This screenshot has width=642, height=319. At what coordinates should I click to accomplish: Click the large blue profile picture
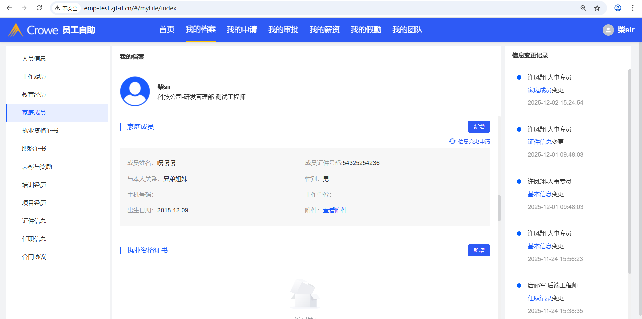pyautogui.click(x=135, y=91)
